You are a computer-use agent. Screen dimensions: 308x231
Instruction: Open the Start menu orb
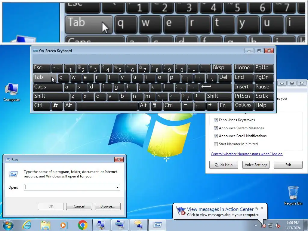tap(8, 225)
